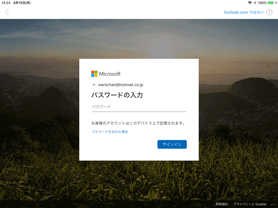Tap the location arrow status icon
The image size is (278, 208).
(255, 3)
